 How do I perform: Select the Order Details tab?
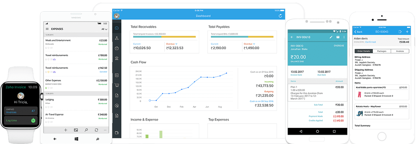[x=364, y=51]
